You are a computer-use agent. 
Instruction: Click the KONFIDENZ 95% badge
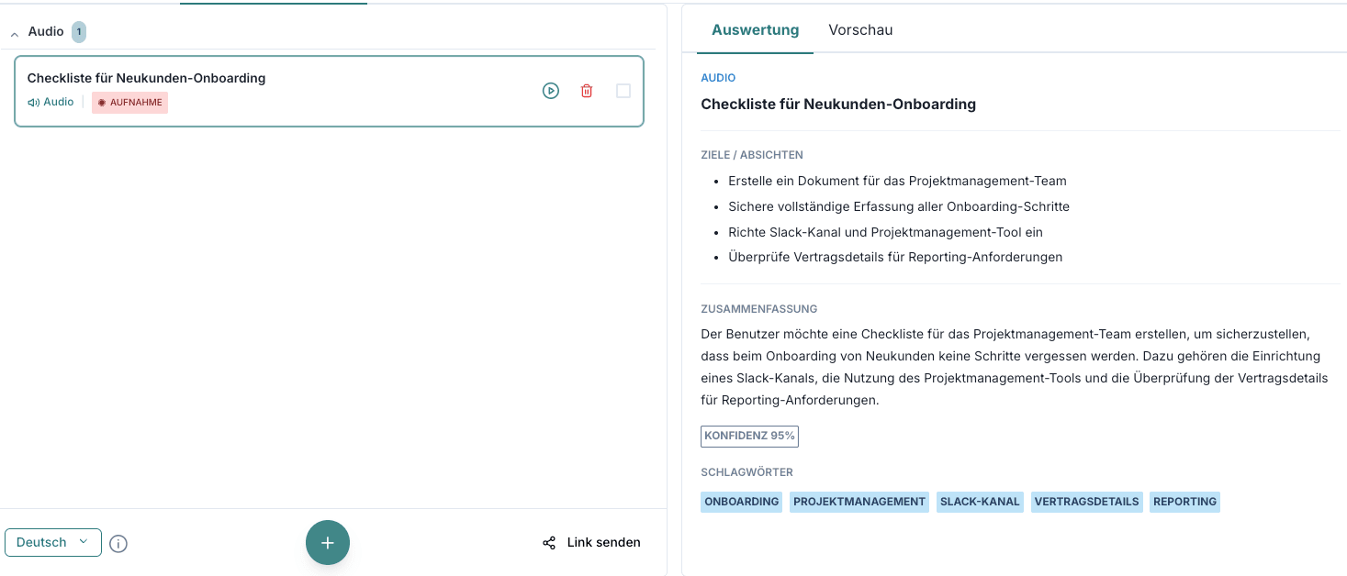click(x=749, y=436)
